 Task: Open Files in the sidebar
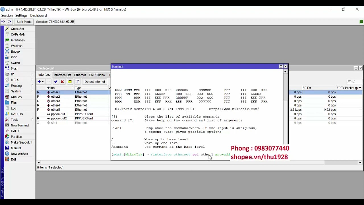pyautogui.click(x=14, y=103)
